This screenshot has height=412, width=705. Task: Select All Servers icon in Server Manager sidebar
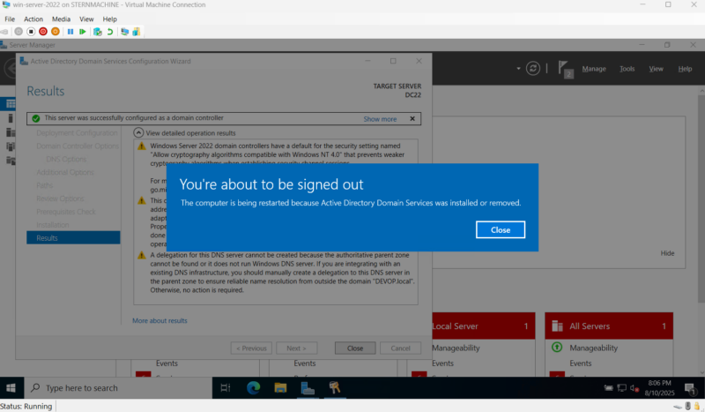coord(10,132)
